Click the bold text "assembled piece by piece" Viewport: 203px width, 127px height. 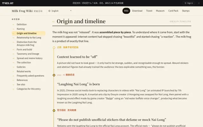pyautogui.click(x=115, y=32)
